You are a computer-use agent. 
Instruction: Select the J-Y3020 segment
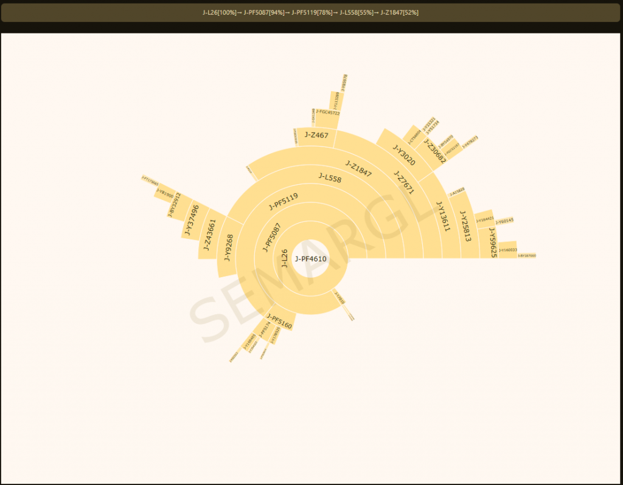(x=403, y=155)
